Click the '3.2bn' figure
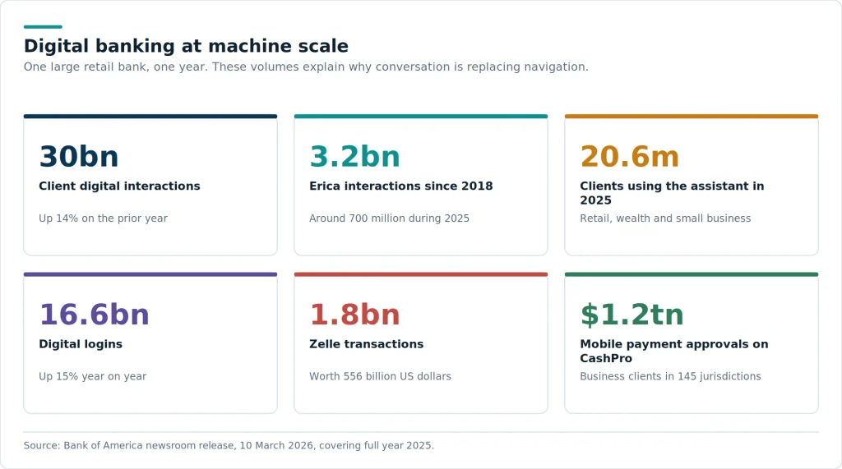 [x=354, y=157]
